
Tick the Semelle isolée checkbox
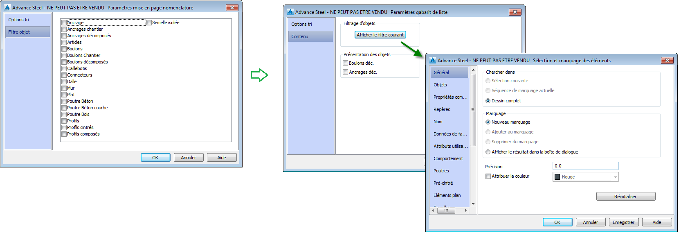pyautogui.click(x=149, y=23)
